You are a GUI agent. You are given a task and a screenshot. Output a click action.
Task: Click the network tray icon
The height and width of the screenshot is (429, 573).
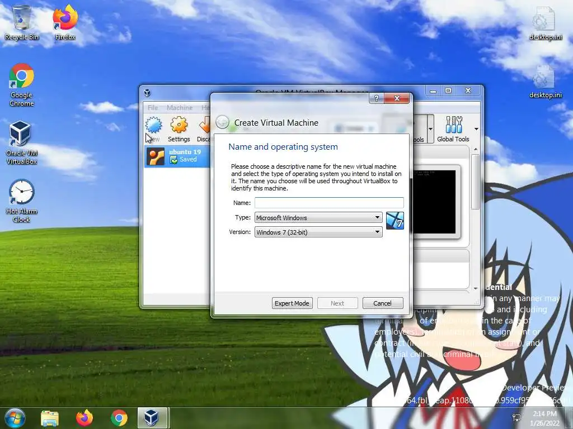pos(516,418)
